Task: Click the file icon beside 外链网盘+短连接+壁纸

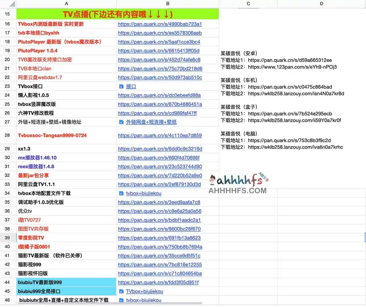Action: 122,122
